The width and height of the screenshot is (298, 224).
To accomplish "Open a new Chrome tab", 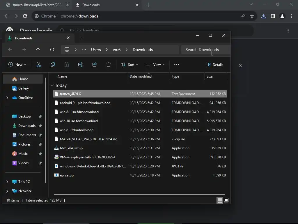I will [148, 5].
